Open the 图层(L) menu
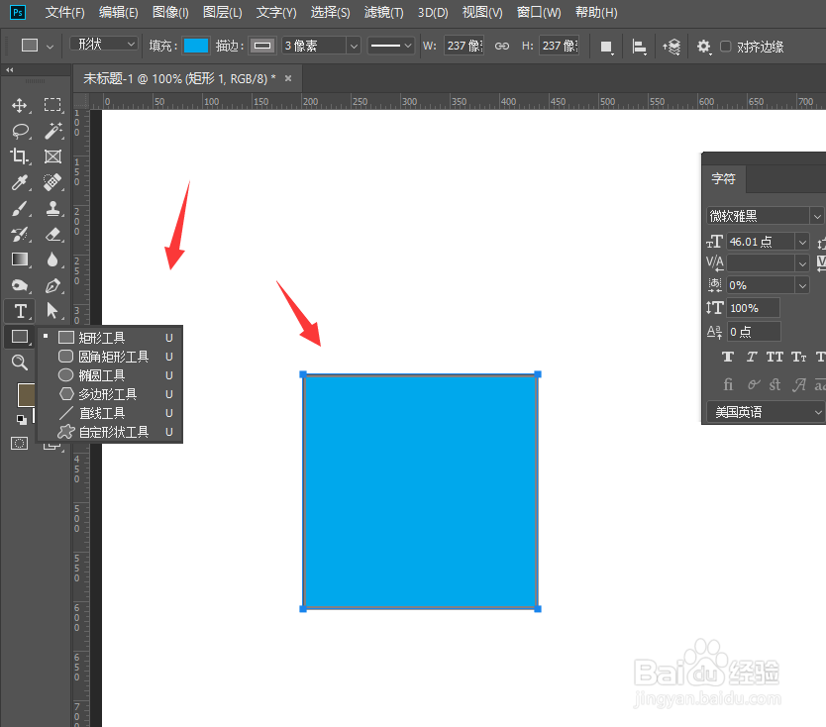 [223, 13]
